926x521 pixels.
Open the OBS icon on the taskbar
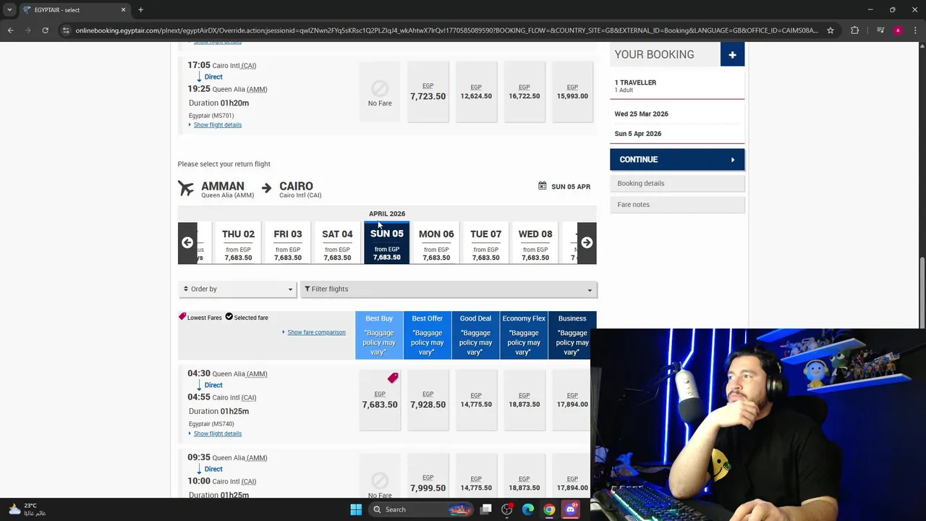pyautogui.click(x=507, y=509)
